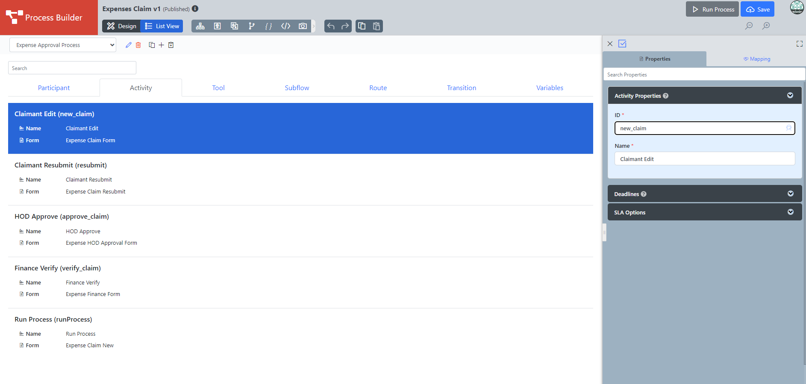Click the "Expense Claim Form" value

click(x=91, y=141)
